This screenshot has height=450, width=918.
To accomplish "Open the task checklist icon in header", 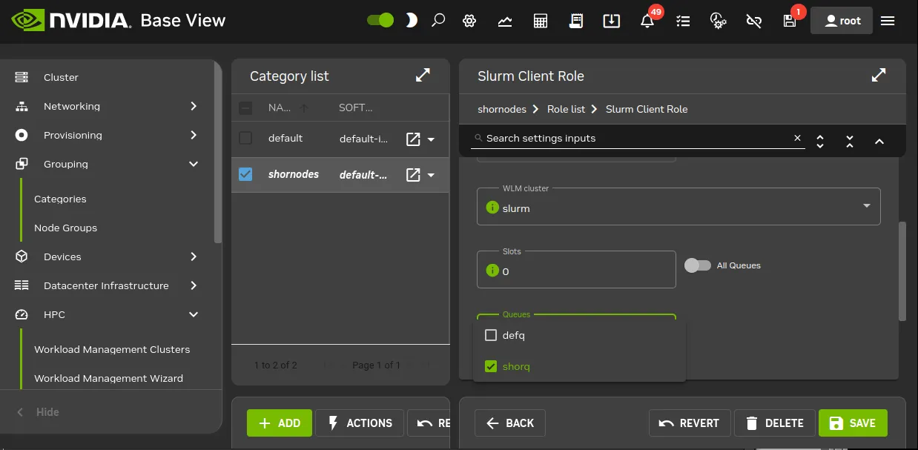I will pyautogui.click(x=683, y=21).
